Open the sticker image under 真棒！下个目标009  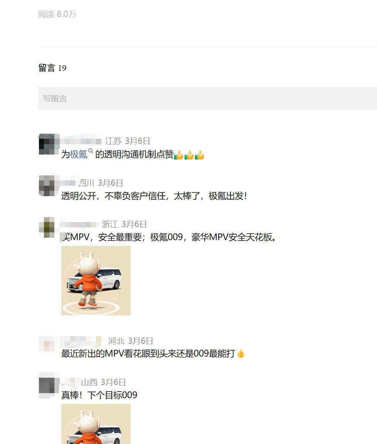[96, 424]
